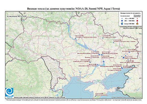
Task: Click the Kamianske metallurgical plant marker
Action: click(x=99, y=55)
